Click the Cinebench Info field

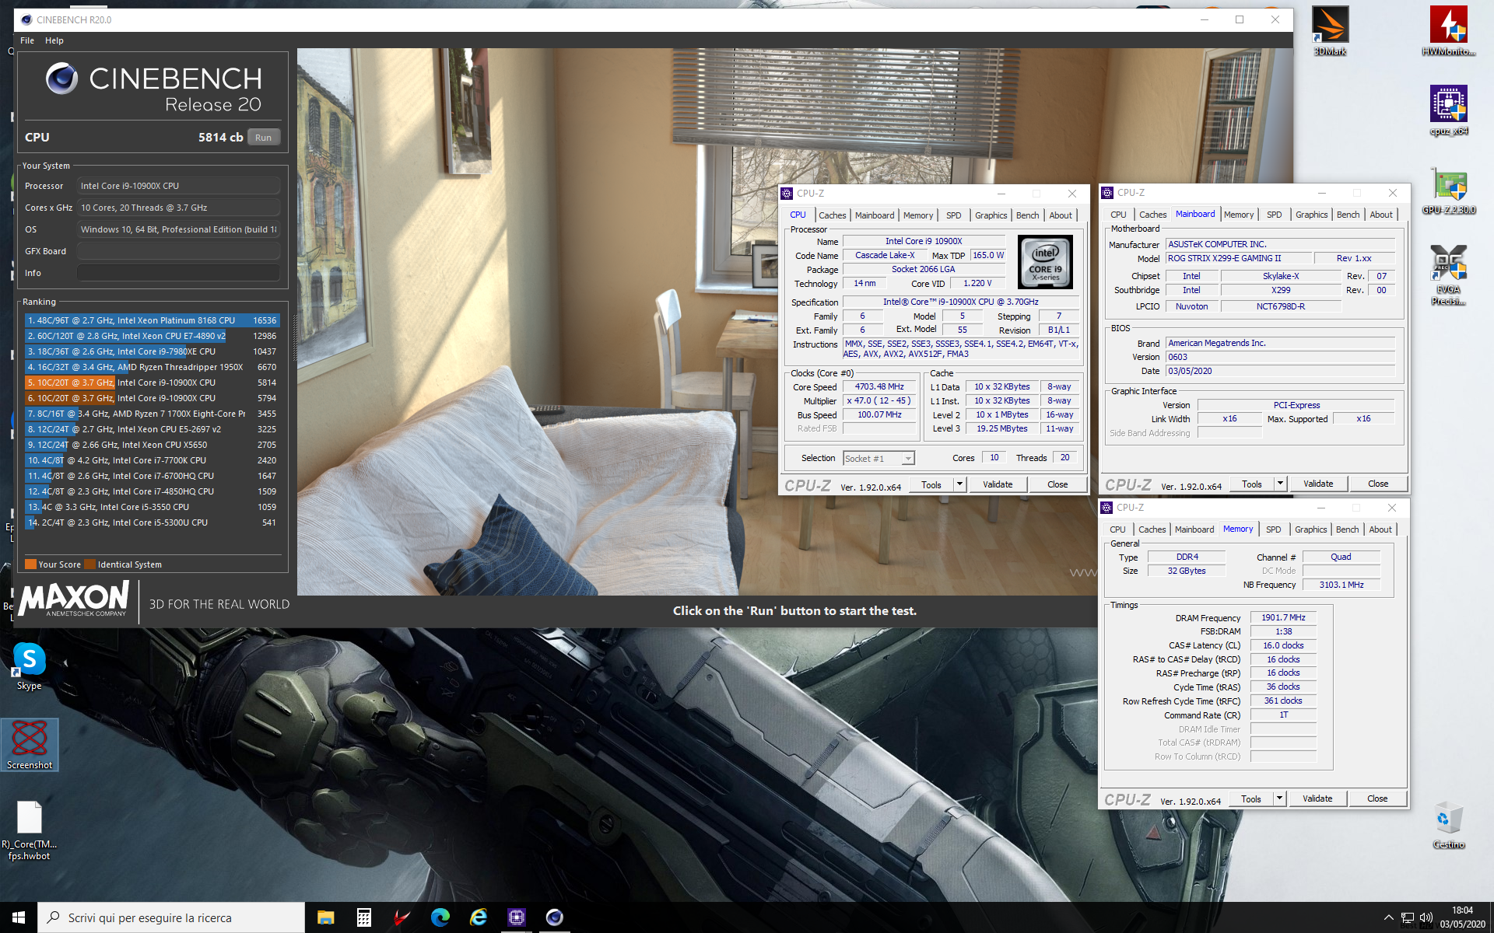[x=178, y=273]
